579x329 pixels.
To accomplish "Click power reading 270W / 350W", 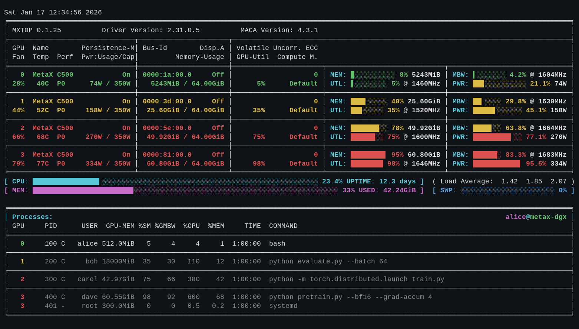I will [x=108, y=137].
